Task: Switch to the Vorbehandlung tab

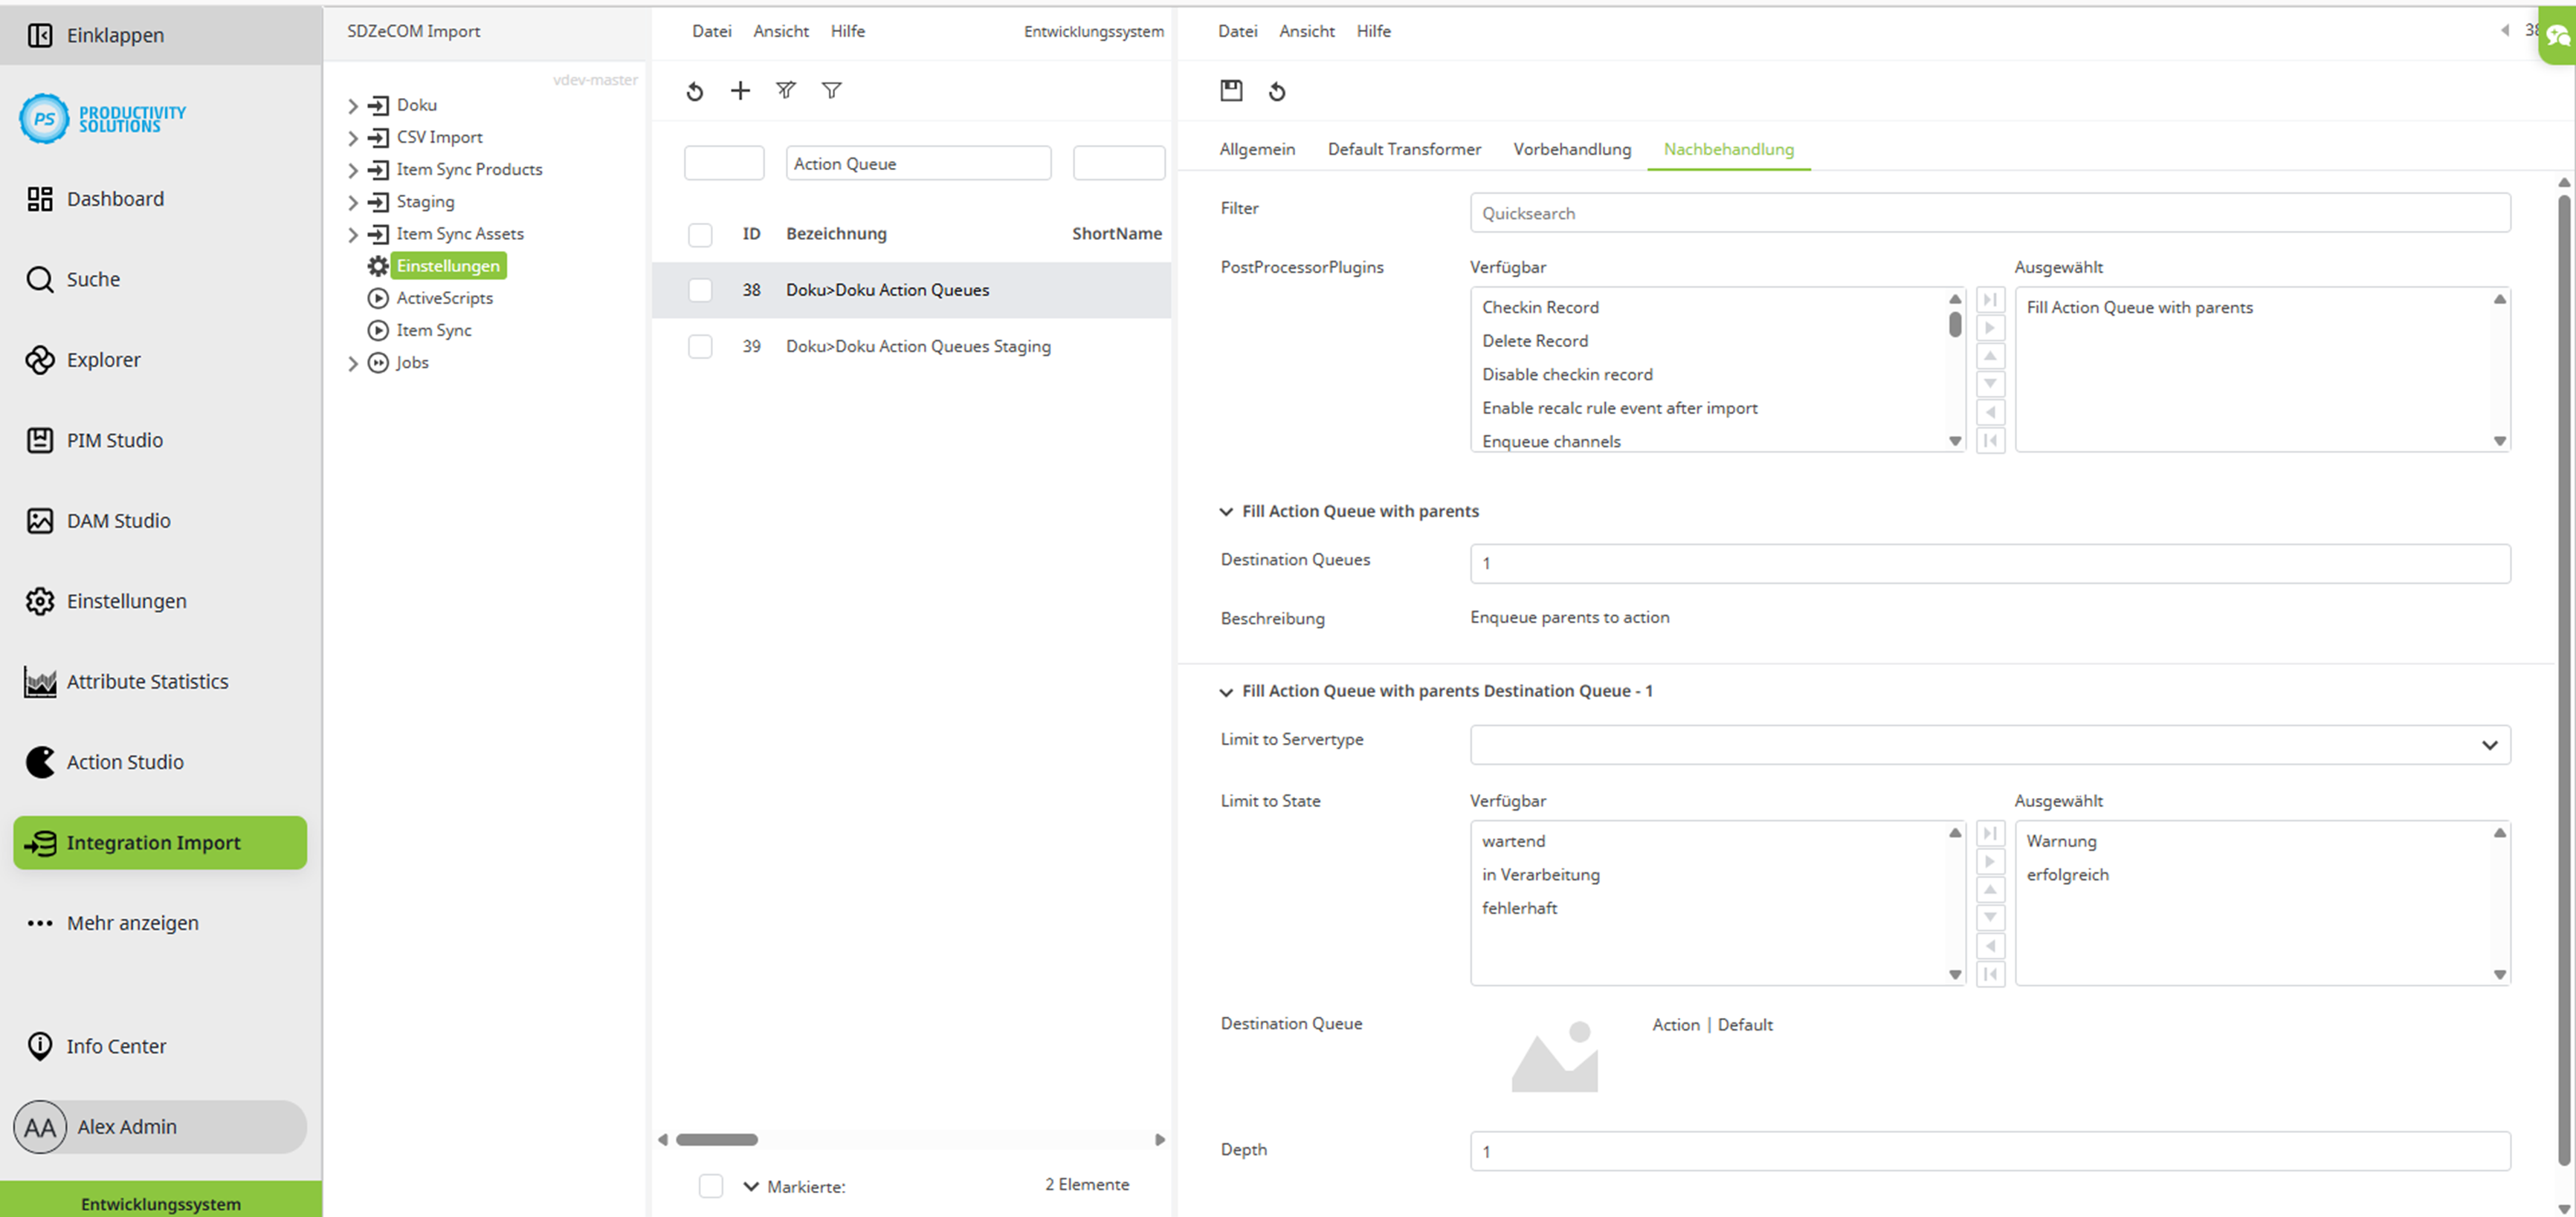Action: coord(1572,149)
